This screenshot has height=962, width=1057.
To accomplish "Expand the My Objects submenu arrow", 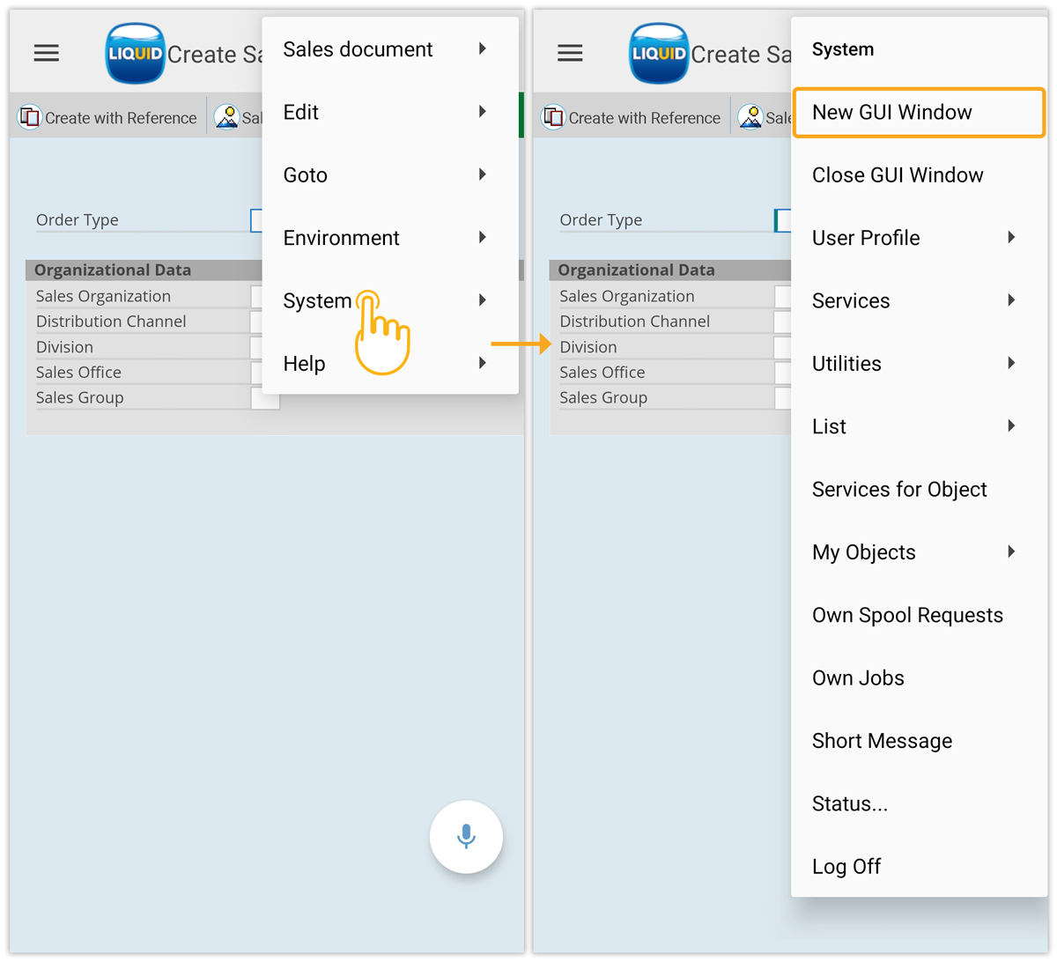I will coord(1011,551).
